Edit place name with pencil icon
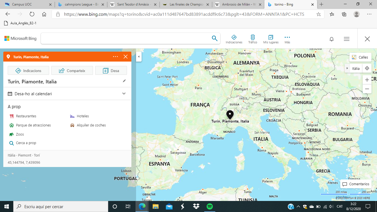This screenshot has height=212, width=377. (x=124, y=81)
